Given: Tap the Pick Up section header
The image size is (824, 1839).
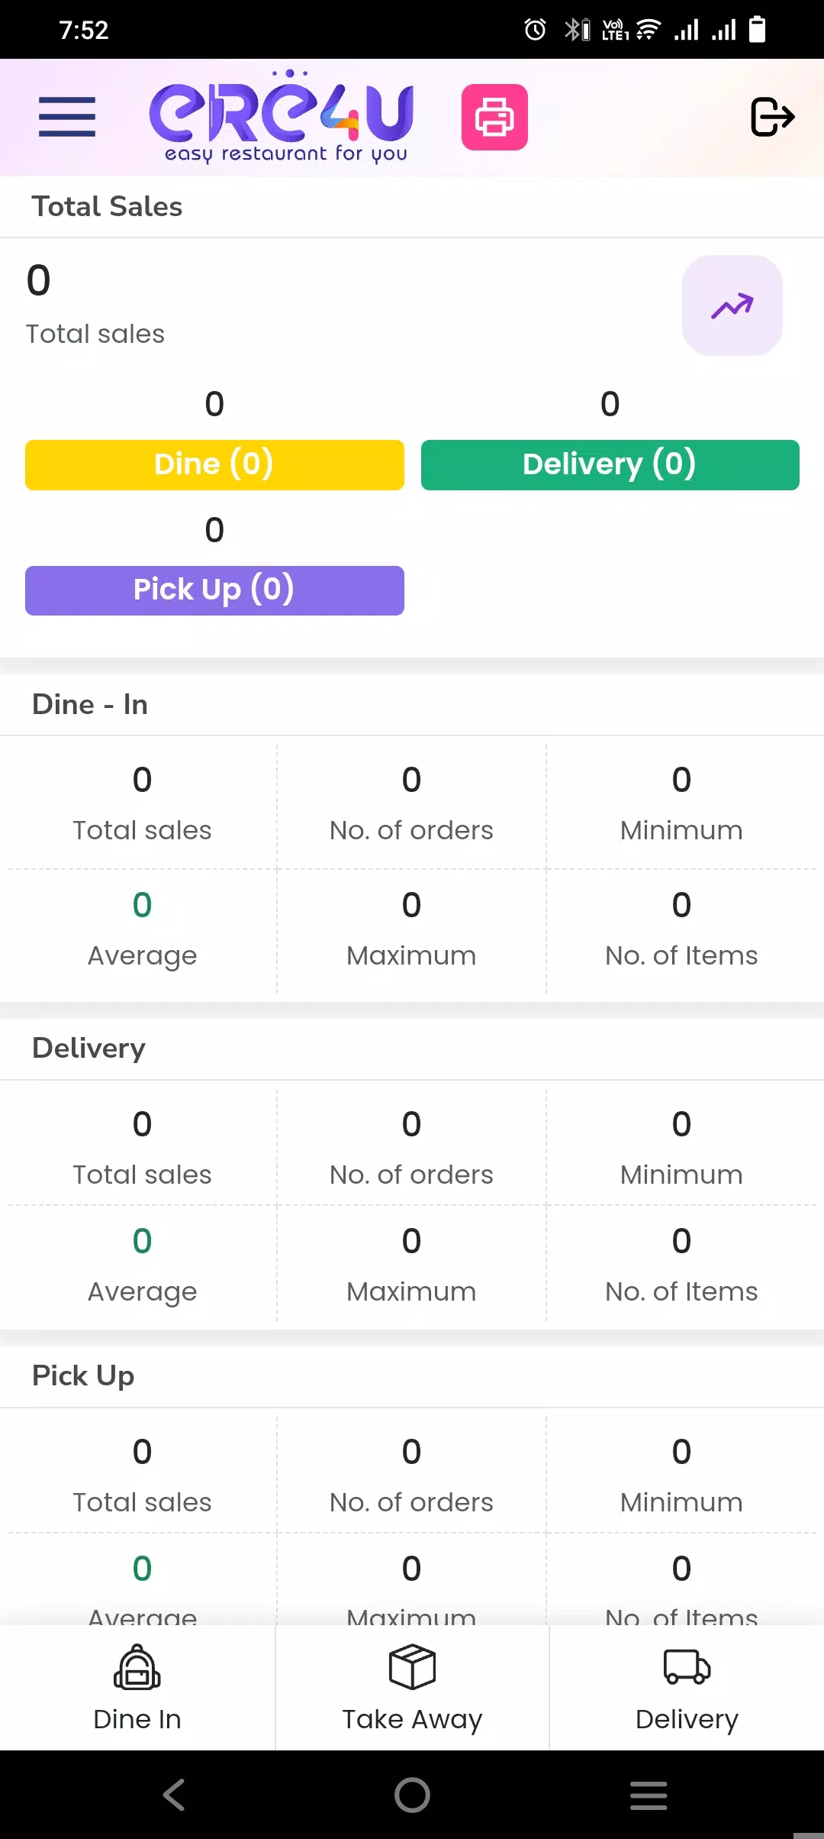Looking at the screenshot, I should (83, 1375).
